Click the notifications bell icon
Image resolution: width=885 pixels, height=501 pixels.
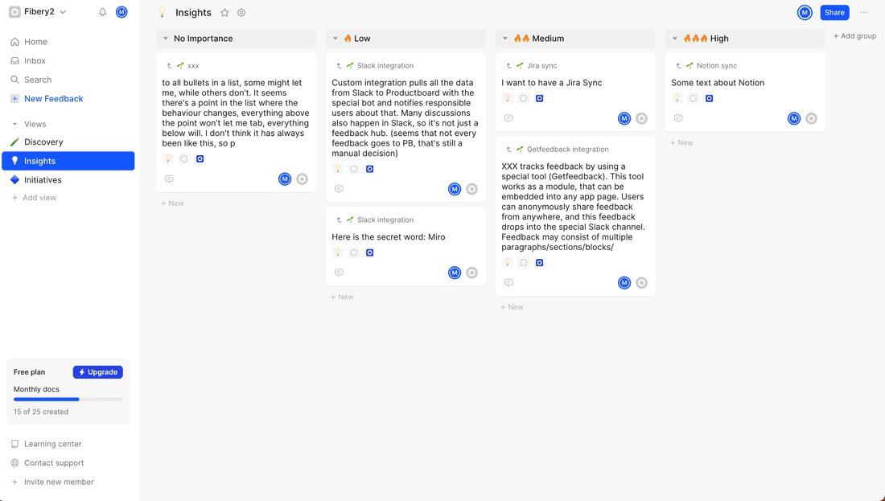pyautogui.click(x=101, y=11)
